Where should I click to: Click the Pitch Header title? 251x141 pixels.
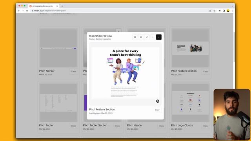(135, 125)
